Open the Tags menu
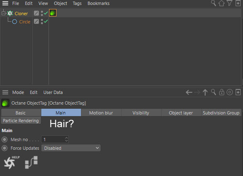The width and height of the screenshot is (243, 176). [x=77, y=3]
